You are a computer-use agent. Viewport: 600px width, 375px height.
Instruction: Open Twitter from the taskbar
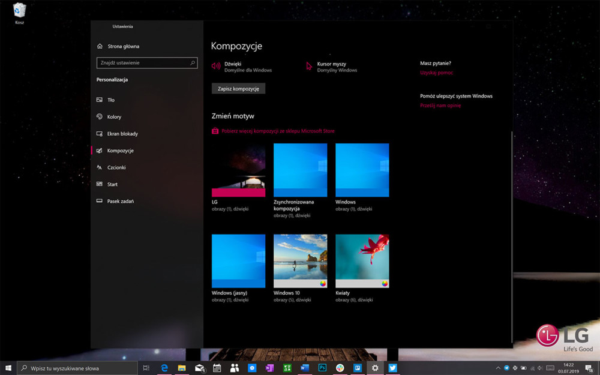(x=392, y=368)
